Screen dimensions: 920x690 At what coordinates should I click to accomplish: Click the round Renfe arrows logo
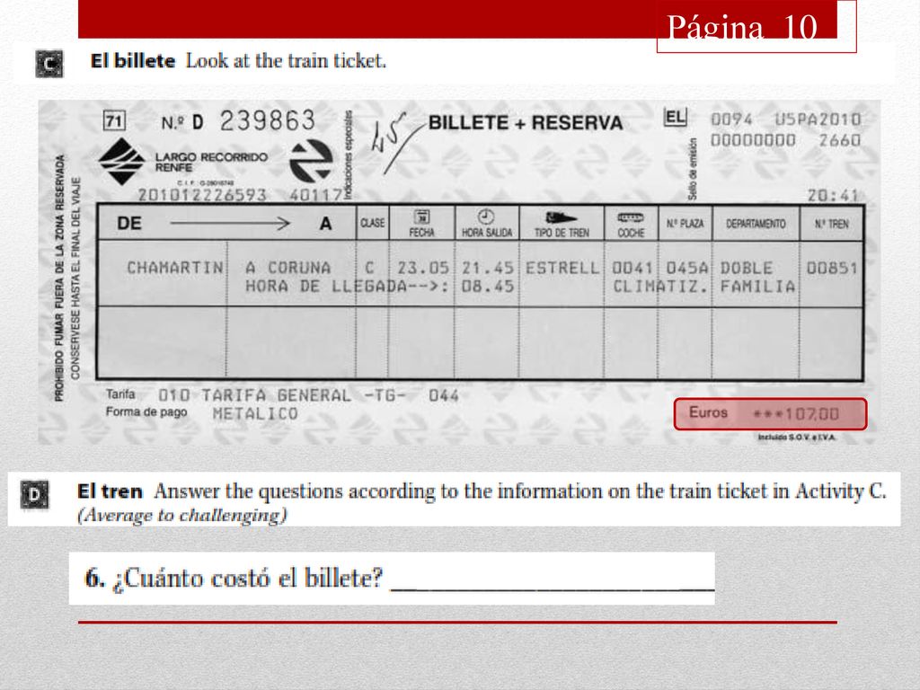311,160
